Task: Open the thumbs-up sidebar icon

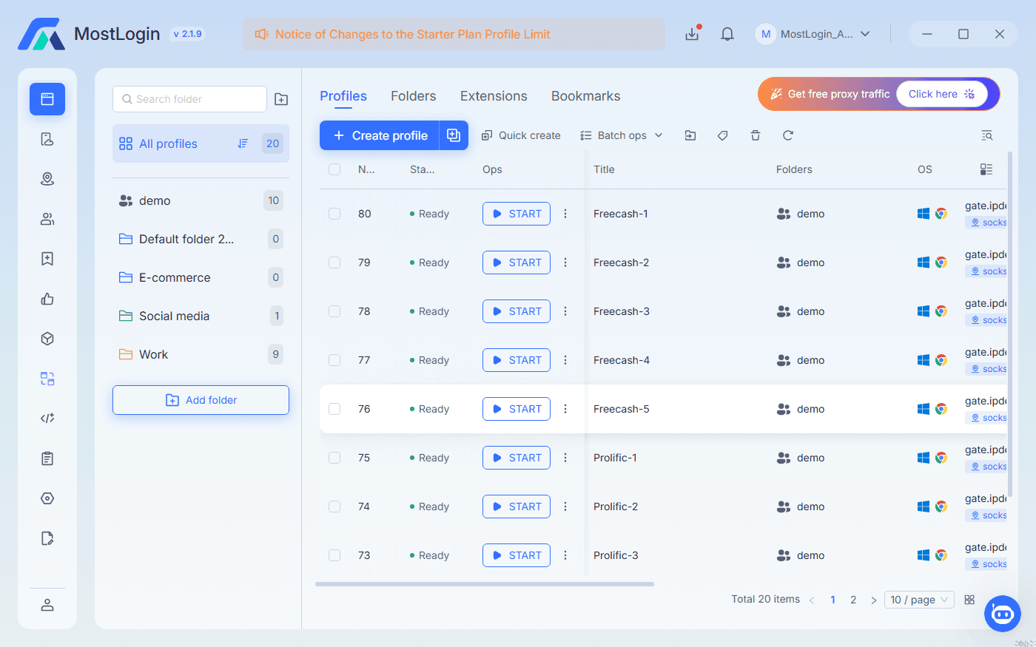Action: (x=47, y=299)
